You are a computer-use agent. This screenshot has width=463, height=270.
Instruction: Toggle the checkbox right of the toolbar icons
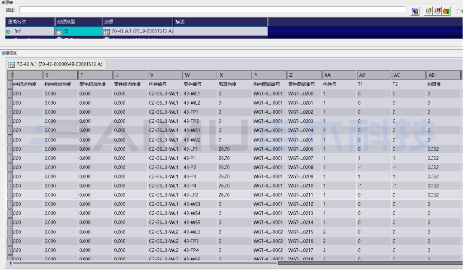[458, 11]
